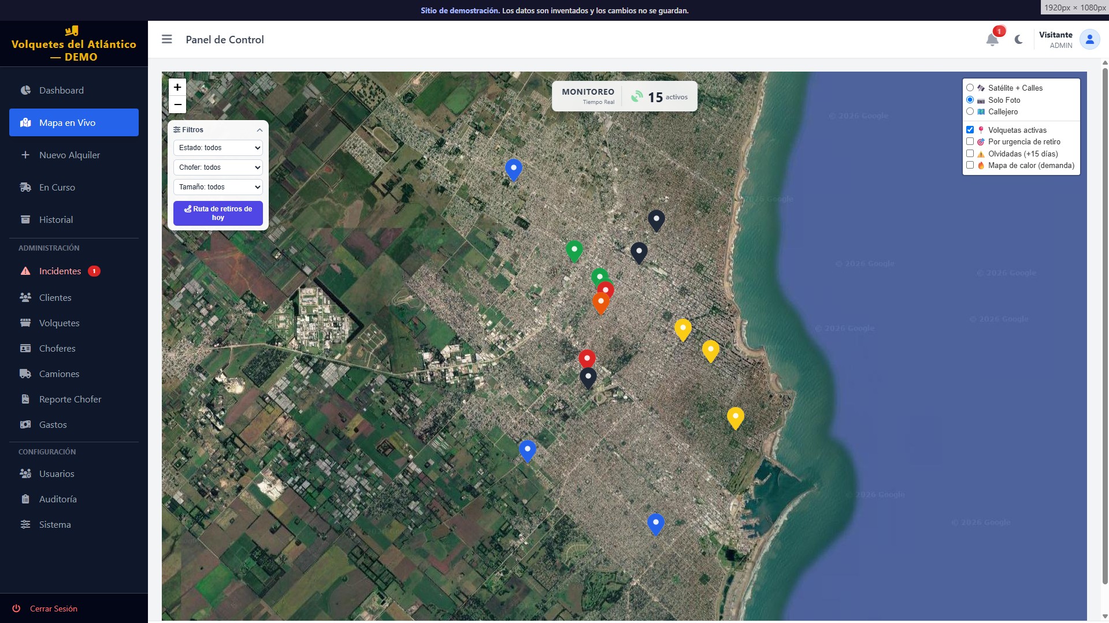Click Cerrar Sesión link
The height and width of the screenshot is (623, 1109).
(x=54, y=609)
